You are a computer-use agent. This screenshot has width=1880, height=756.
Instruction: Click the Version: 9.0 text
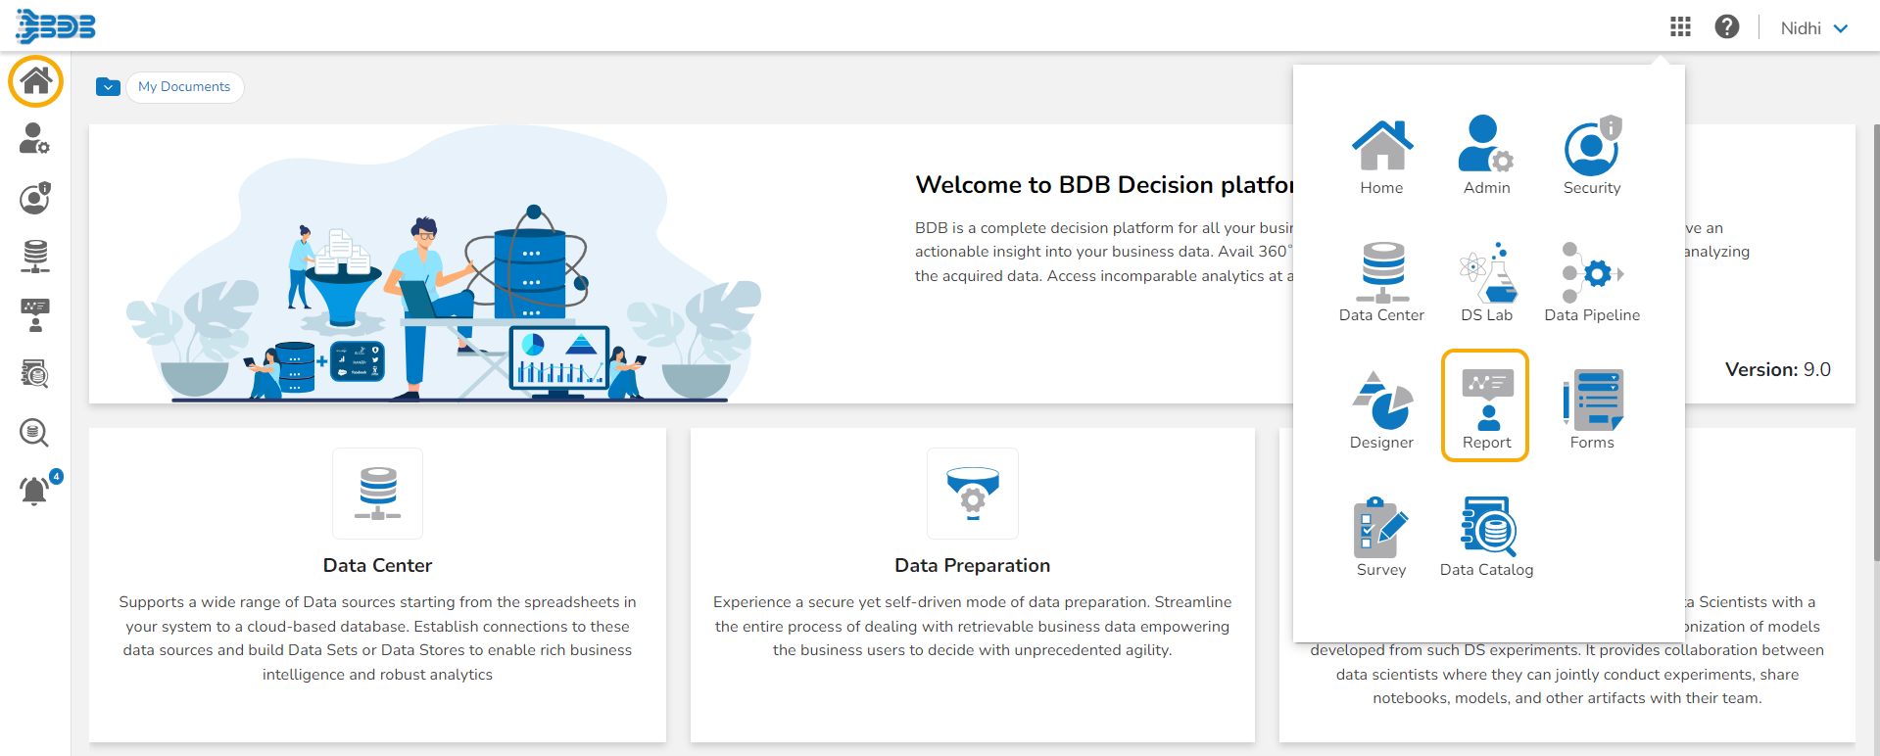click(1777, 369)
